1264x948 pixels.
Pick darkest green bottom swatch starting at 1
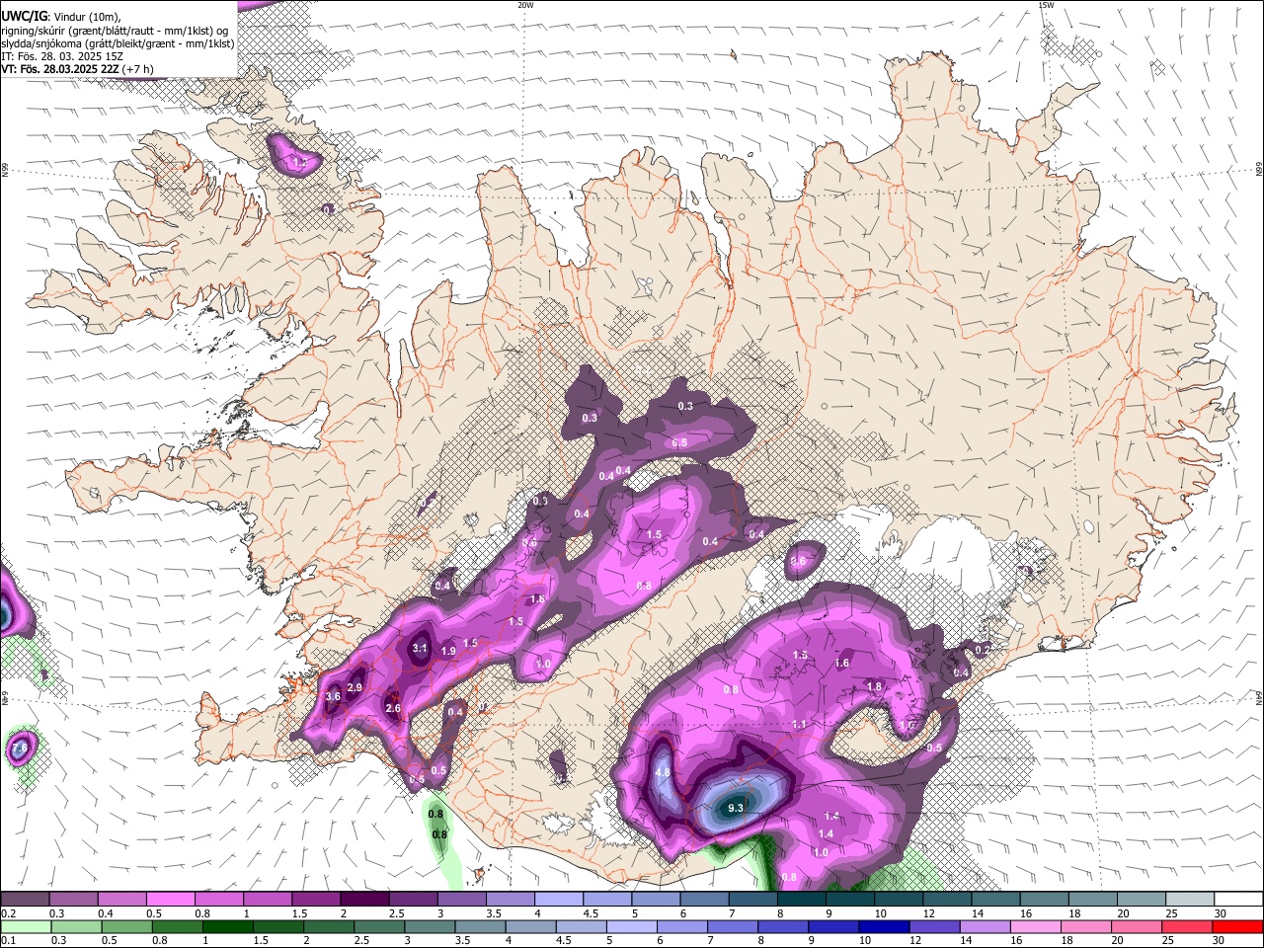pos(227,927)
